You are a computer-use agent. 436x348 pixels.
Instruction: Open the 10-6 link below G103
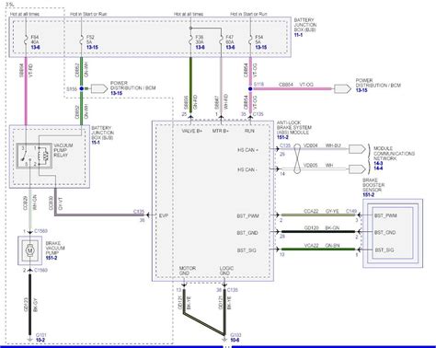click(x=235, y=340)
